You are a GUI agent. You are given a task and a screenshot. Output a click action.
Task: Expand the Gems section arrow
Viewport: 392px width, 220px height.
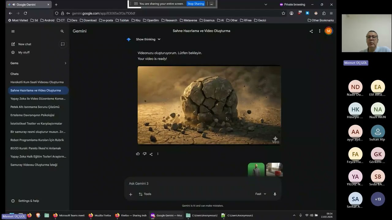65,63
